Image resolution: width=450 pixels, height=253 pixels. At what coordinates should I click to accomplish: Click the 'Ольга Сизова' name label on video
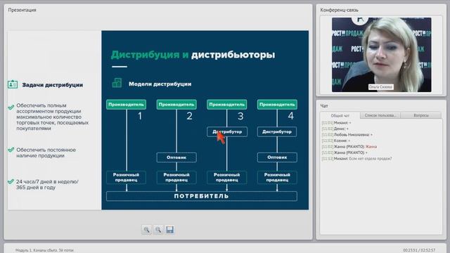pyautogui.click(x=380, y=86)
